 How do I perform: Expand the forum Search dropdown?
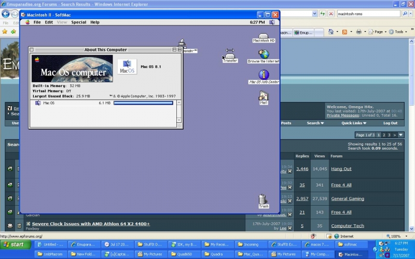pos(315,123)
